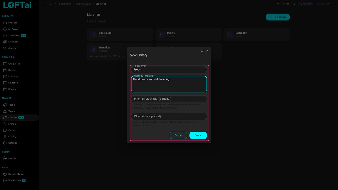This screenshot has height=190, width=338.
Task: Go to Loft Demo breadcrumb
Action: [x=65, y=4]
